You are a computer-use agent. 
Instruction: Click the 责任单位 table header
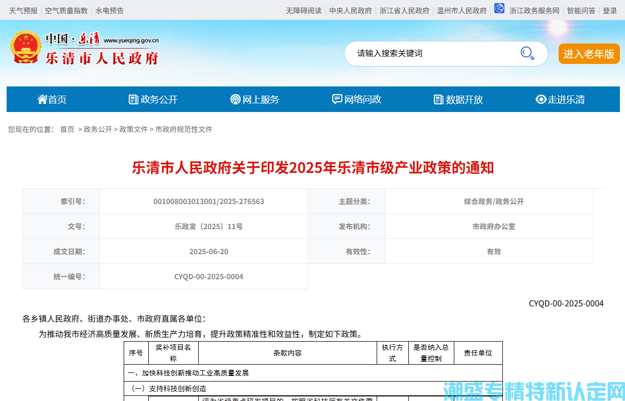478,353
